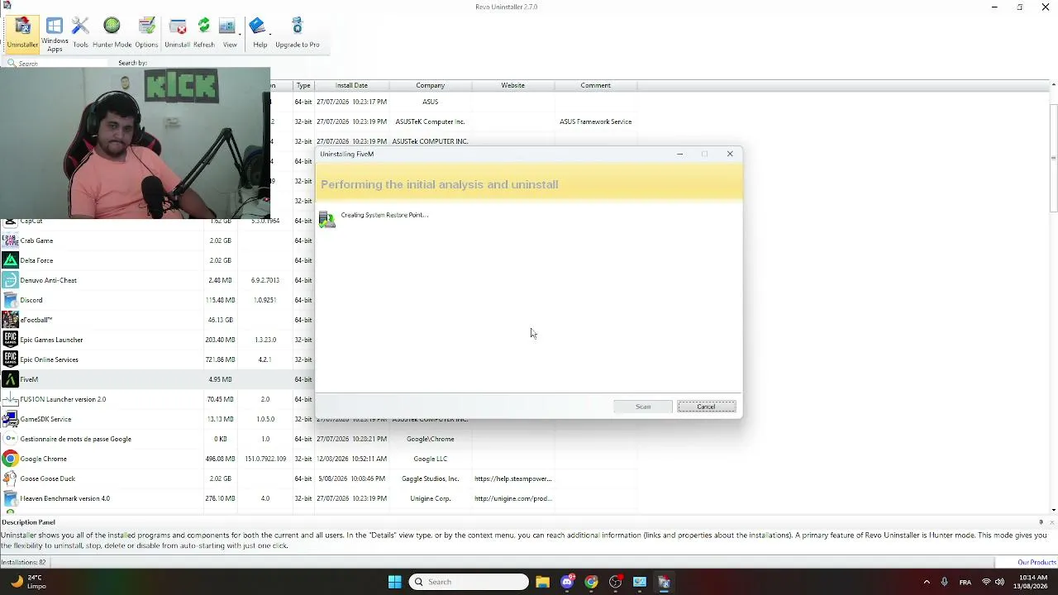This screenshot has height=595, width=1058.
Task: Click the ASUS Framework Service comment
Action: (x=595, y=121)
